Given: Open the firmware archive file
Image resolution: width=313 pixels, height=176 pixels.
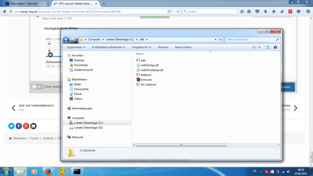Looking at the screenshot, I should 146,80.
